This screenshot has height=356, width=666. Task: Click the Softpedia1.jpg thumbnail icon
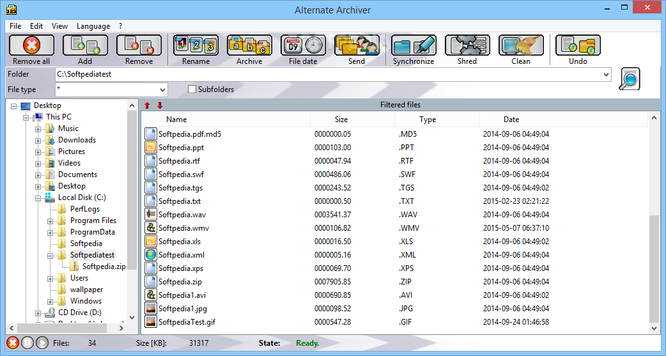tap(151, 309)
